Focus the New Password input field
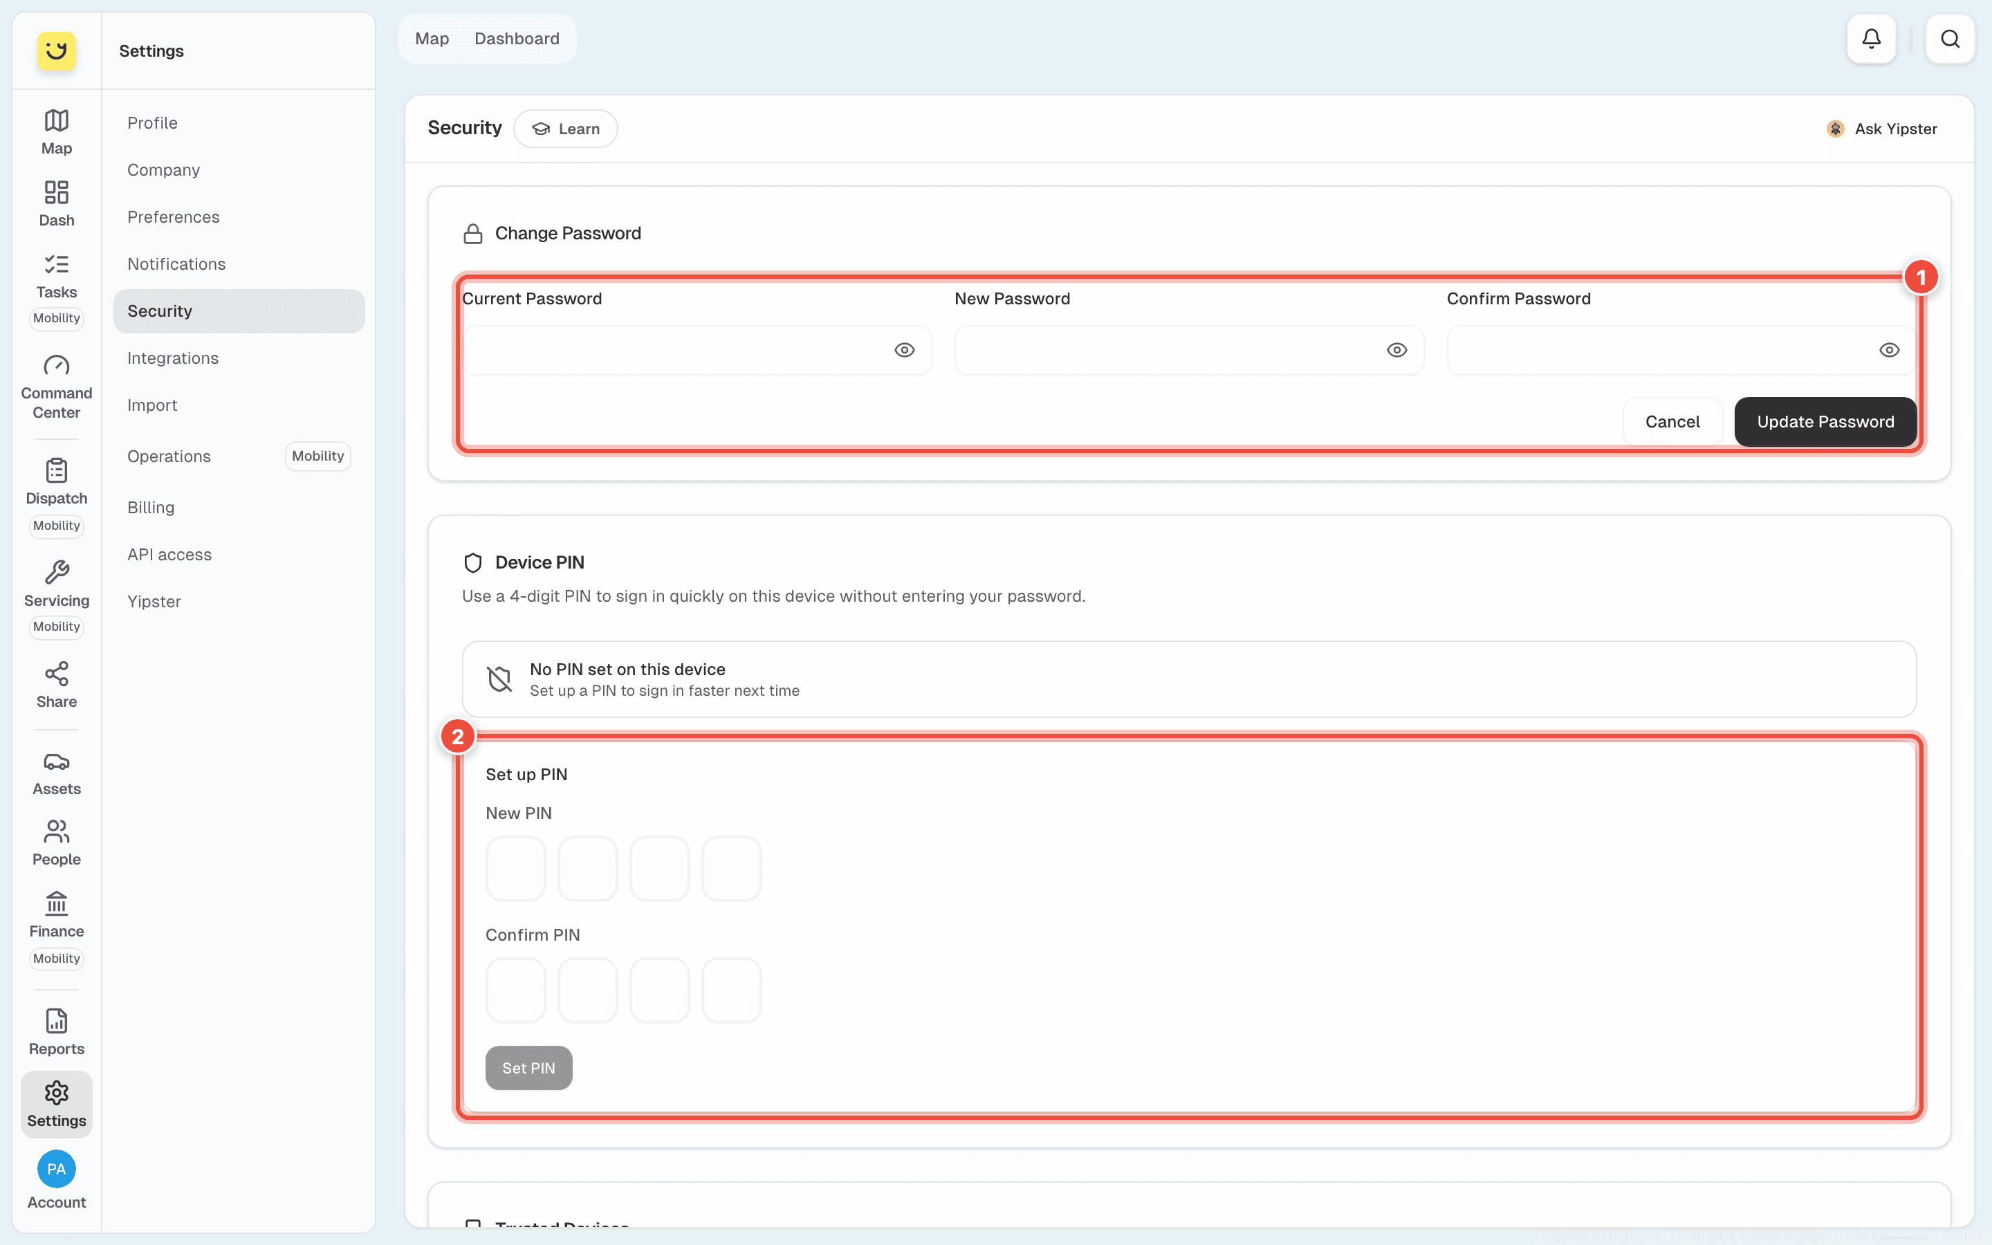1992x1245 pixels. coord(1188,350)
